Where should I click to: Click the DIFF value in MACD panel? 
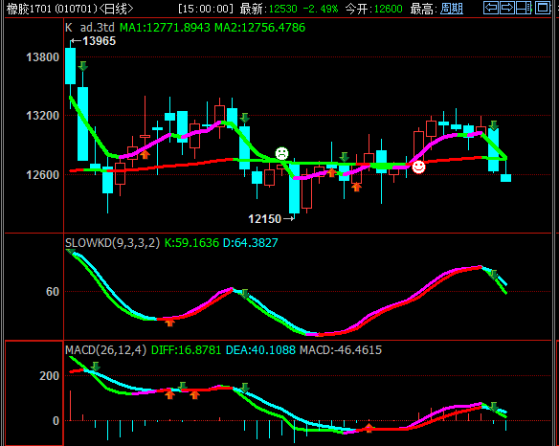[x=186, y=350]
